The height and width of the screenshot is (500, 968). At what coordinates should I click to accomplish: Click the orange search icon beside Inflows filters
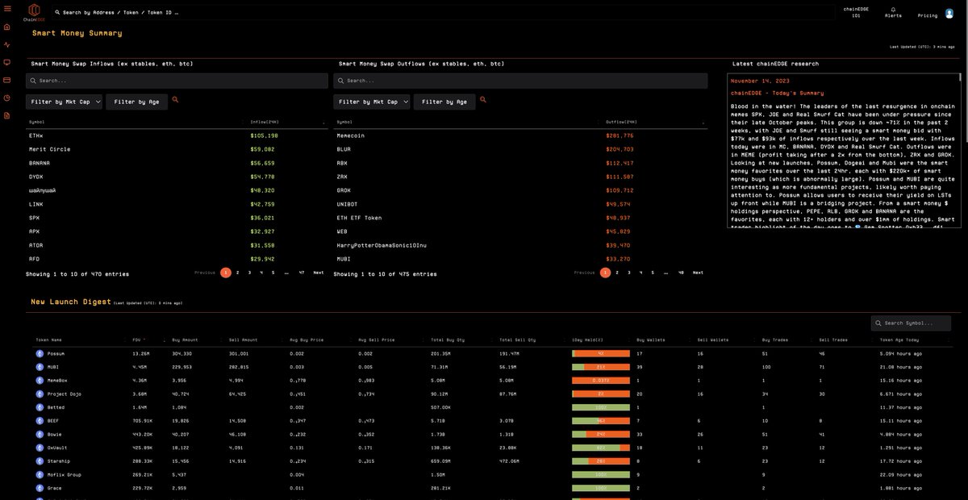pos(175,100)
